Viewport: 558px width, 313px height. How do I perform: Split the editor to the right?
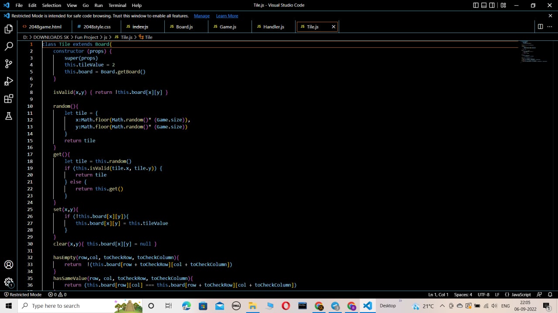click(540, 27)
